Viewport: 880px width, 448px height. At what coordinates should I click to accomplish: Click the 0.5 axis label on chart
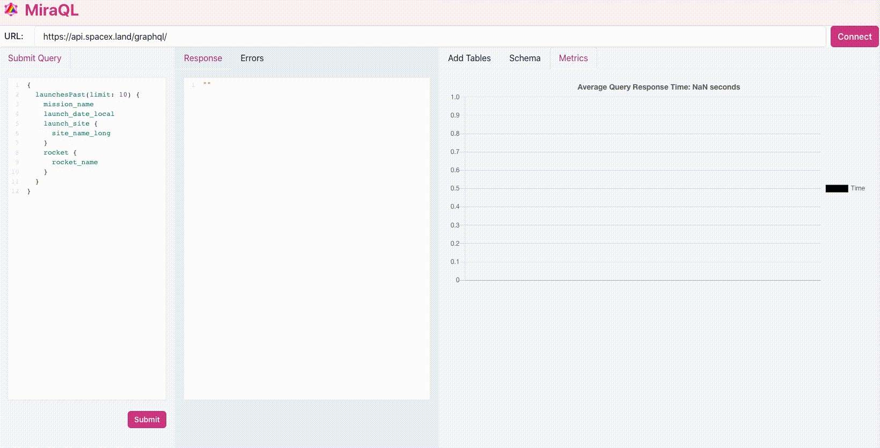pos(455,188)
